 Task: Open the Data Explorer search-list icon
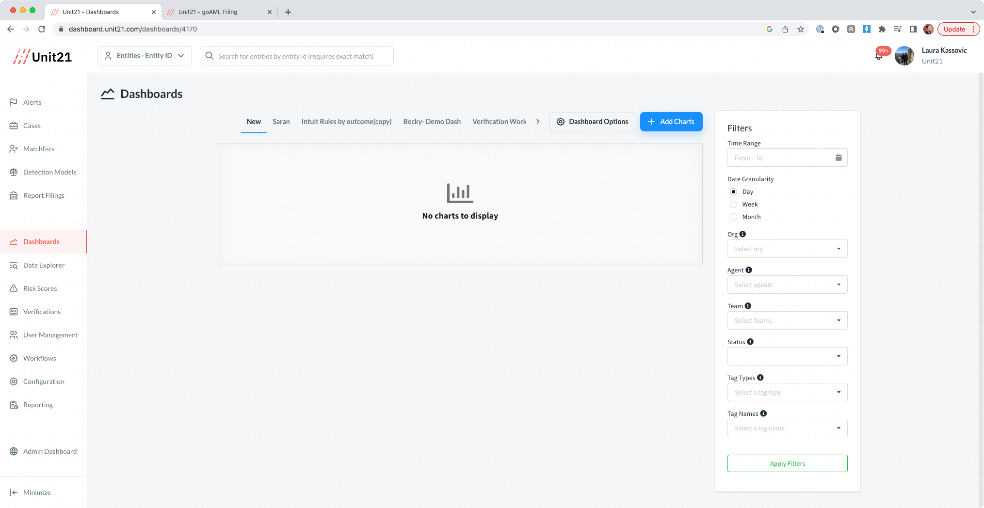pos(14,265)
